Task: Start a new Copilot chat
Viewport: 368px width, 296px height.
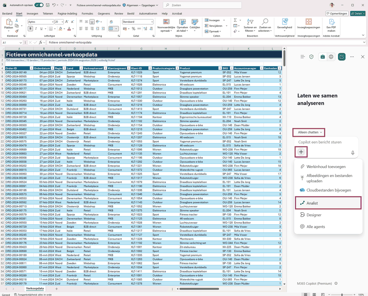Action: pyautogui.click(x=342, y=57)
